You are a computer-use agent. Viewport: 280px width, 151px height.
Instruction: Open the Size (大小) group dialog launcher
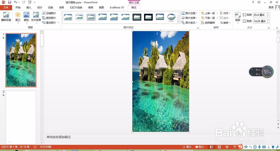pyautogui.click(x=269, y=28)
